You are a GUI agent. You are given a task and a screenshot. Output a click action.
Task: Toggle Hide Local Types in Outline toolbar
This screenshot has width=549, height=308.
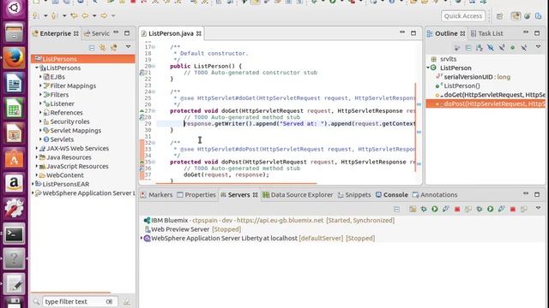pyautogui.click(x=524, y=48)
